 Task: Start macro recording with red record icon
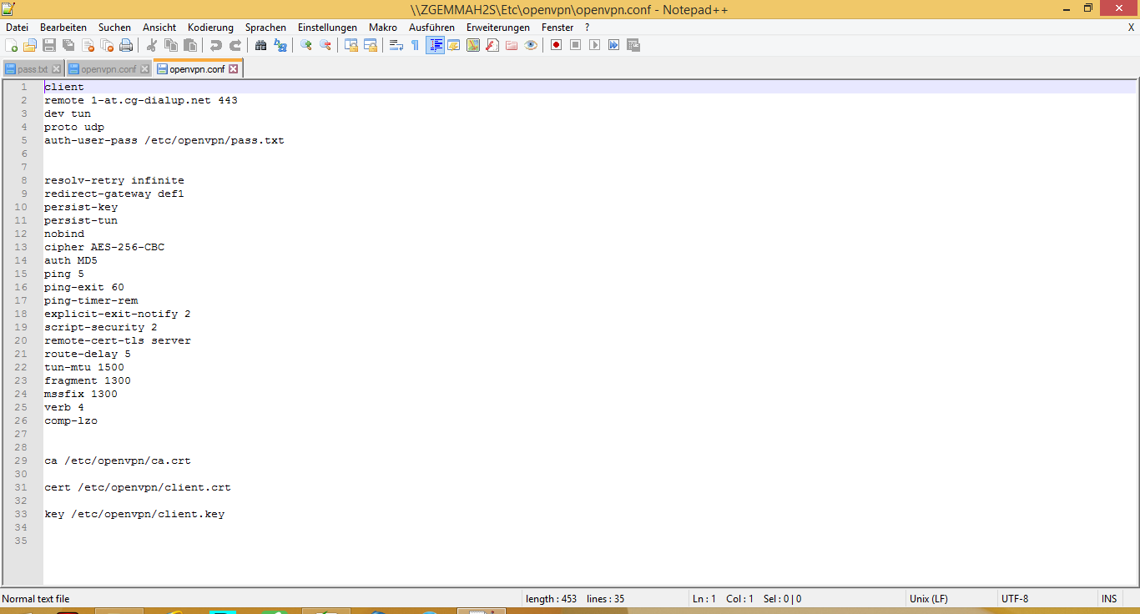pyautogui.click(x=556, y=45)
